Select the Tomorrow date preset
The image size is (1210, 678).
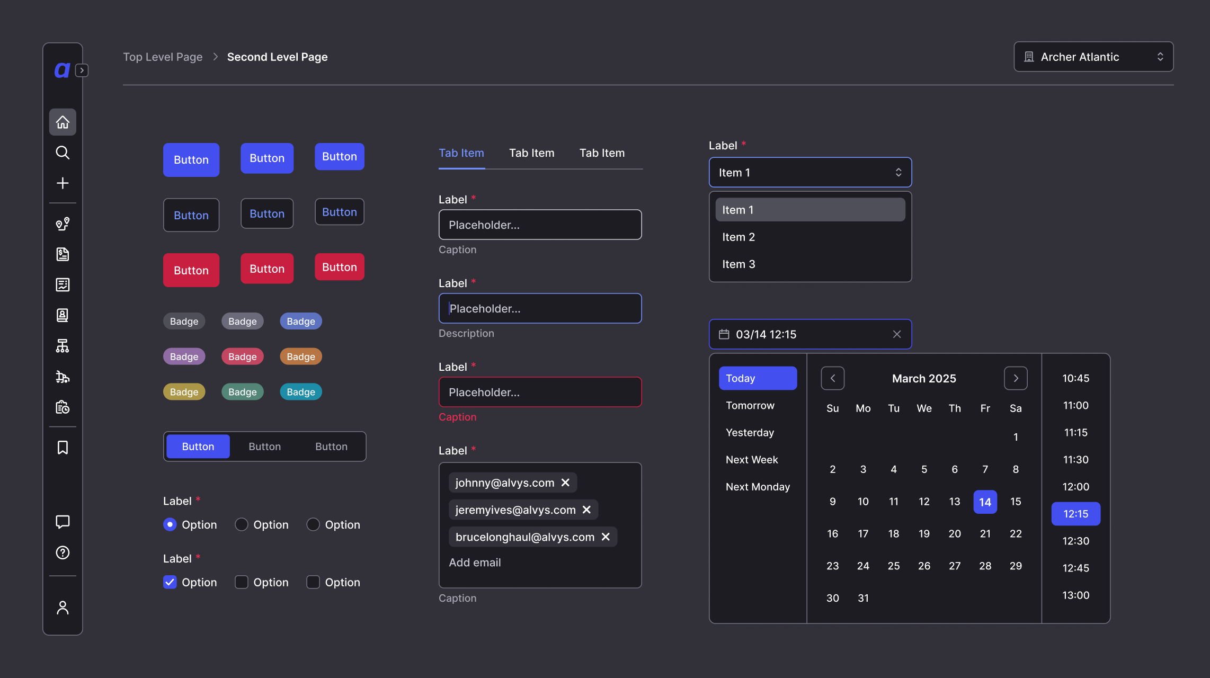tap(758, 405)
